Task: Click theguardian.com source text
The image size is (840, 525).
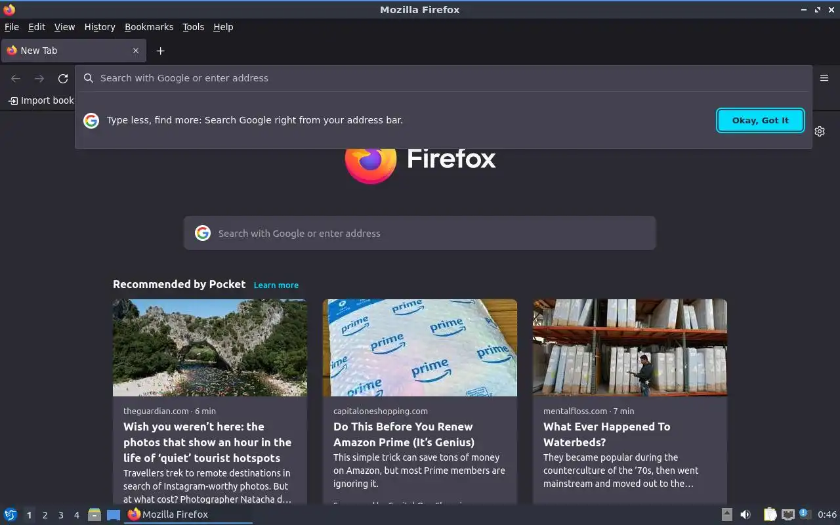Action: click(156, 411)
